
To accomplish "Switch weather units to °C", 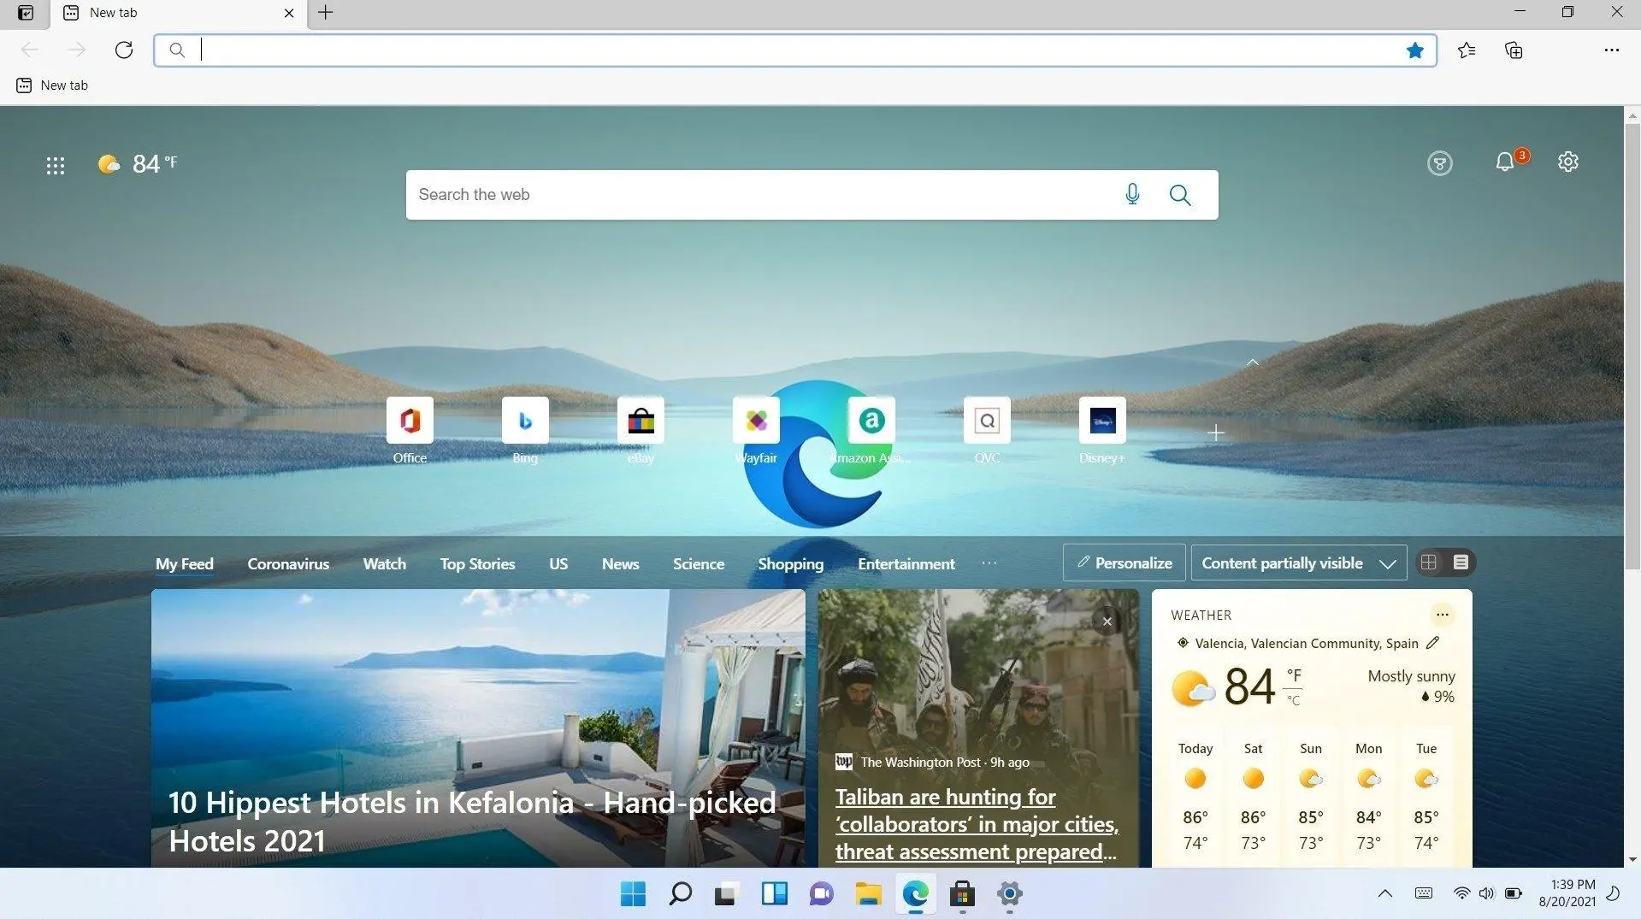I will coord(1294,700).
